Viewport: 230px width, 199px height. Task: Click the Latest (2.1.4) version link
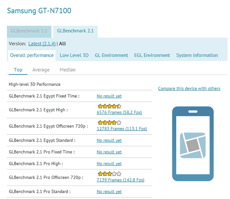click(x=42, y=44)
